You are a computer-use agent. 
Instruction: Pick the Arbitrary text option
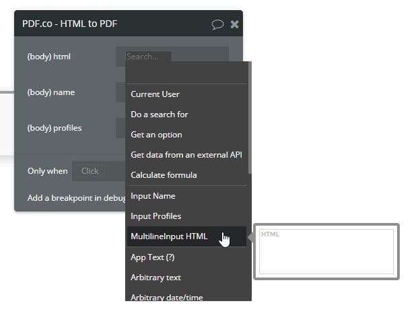click(155, 278)
